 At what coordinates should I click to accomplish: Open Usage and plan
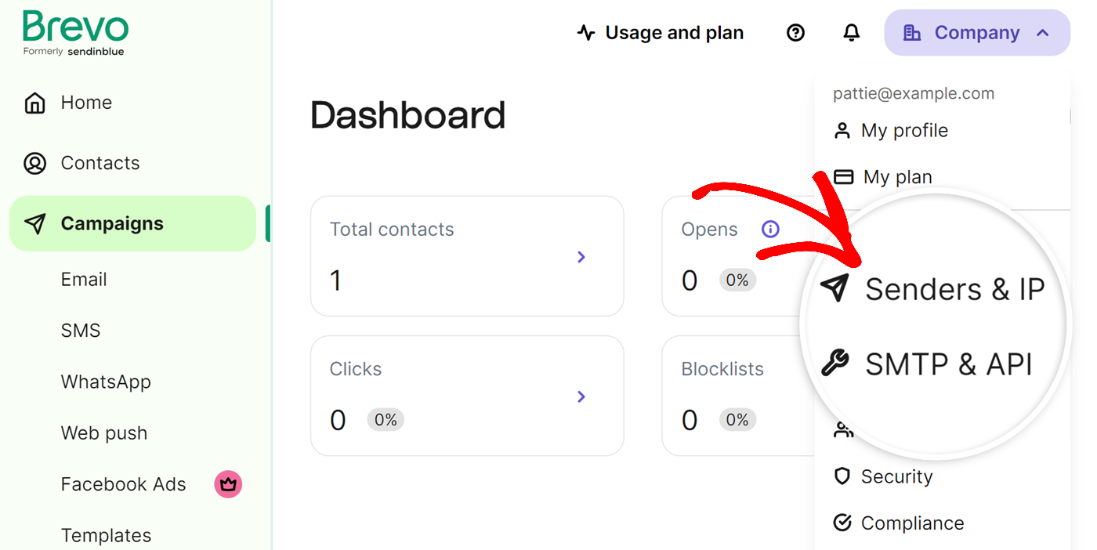click(661, 33)
